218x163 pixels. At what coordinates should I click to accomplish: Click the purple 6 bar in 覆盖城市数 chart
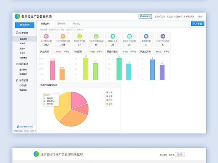(162, 72)
